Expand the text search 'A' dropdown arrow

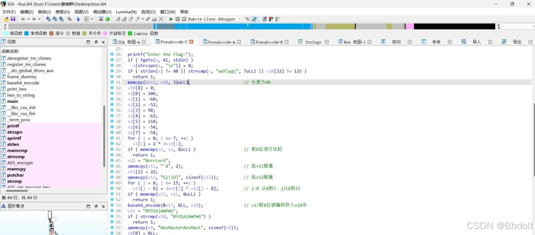click(92, 19)
